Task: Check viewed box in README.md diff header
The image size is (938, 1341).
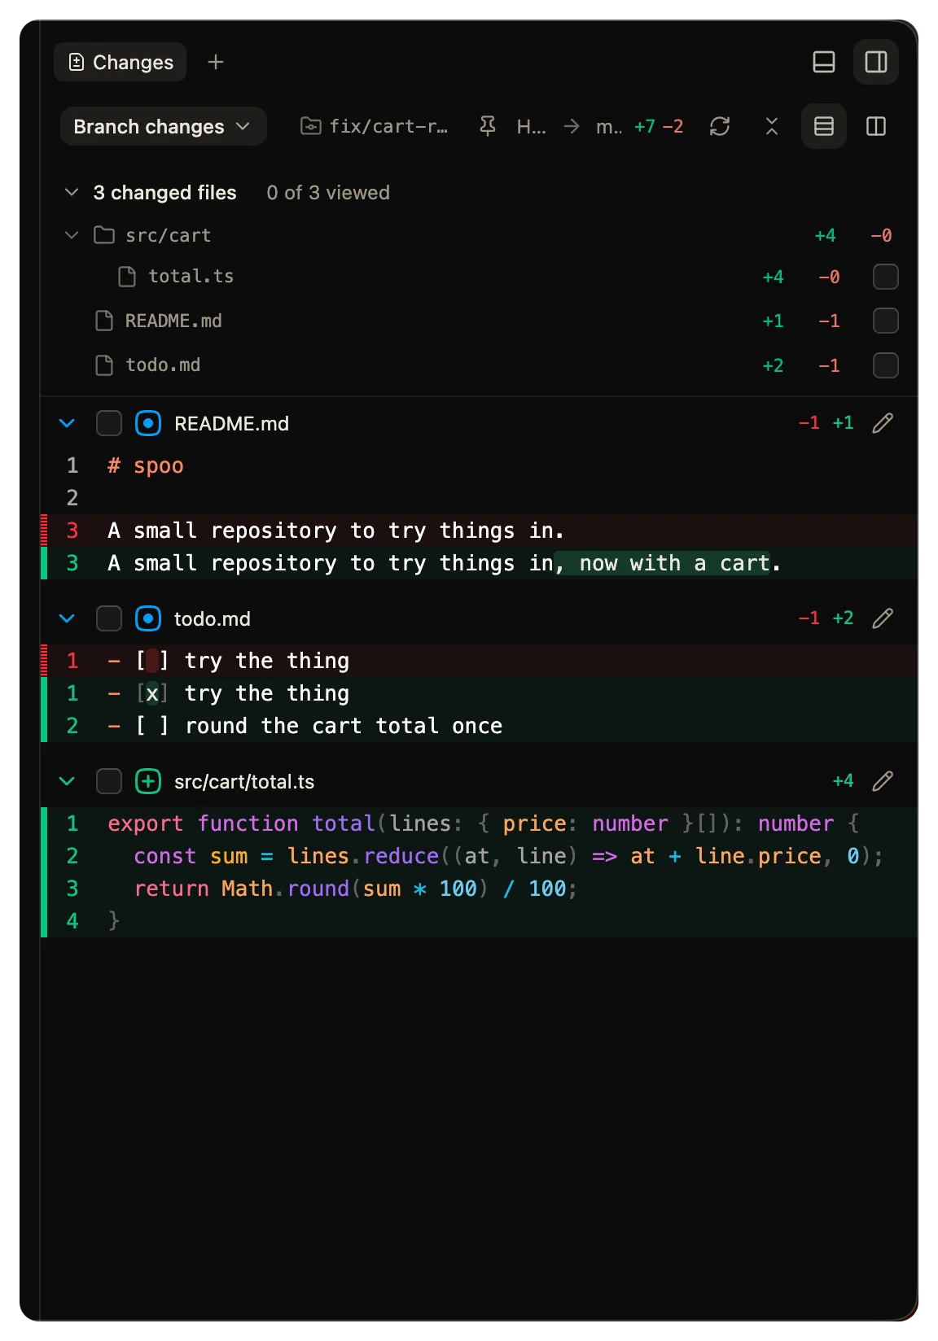Action: pyautogui.click(x=108, y=423)
